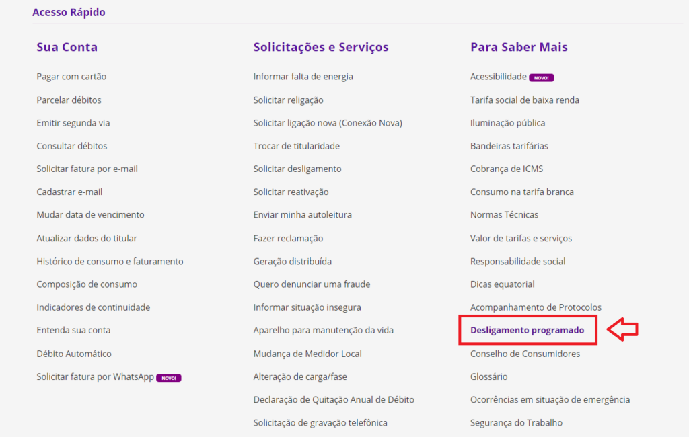Click NOVO! badge next to Acessibilidade
This screenshot has width=689, height=437.
pos(541,77)
